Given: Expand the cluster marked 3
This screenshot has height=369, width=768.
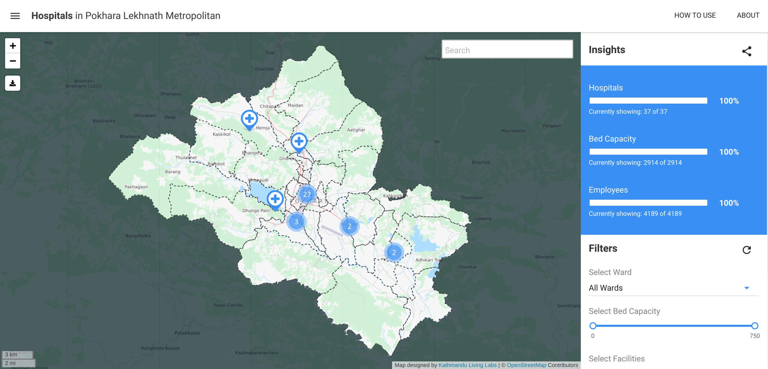Looking at the screenshot, I should tap(296, 222).
